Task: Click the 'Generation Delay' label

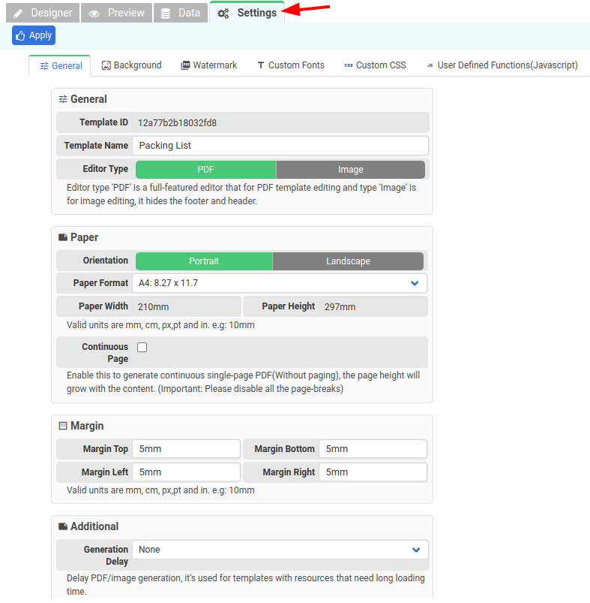Action: coord(106,555)
